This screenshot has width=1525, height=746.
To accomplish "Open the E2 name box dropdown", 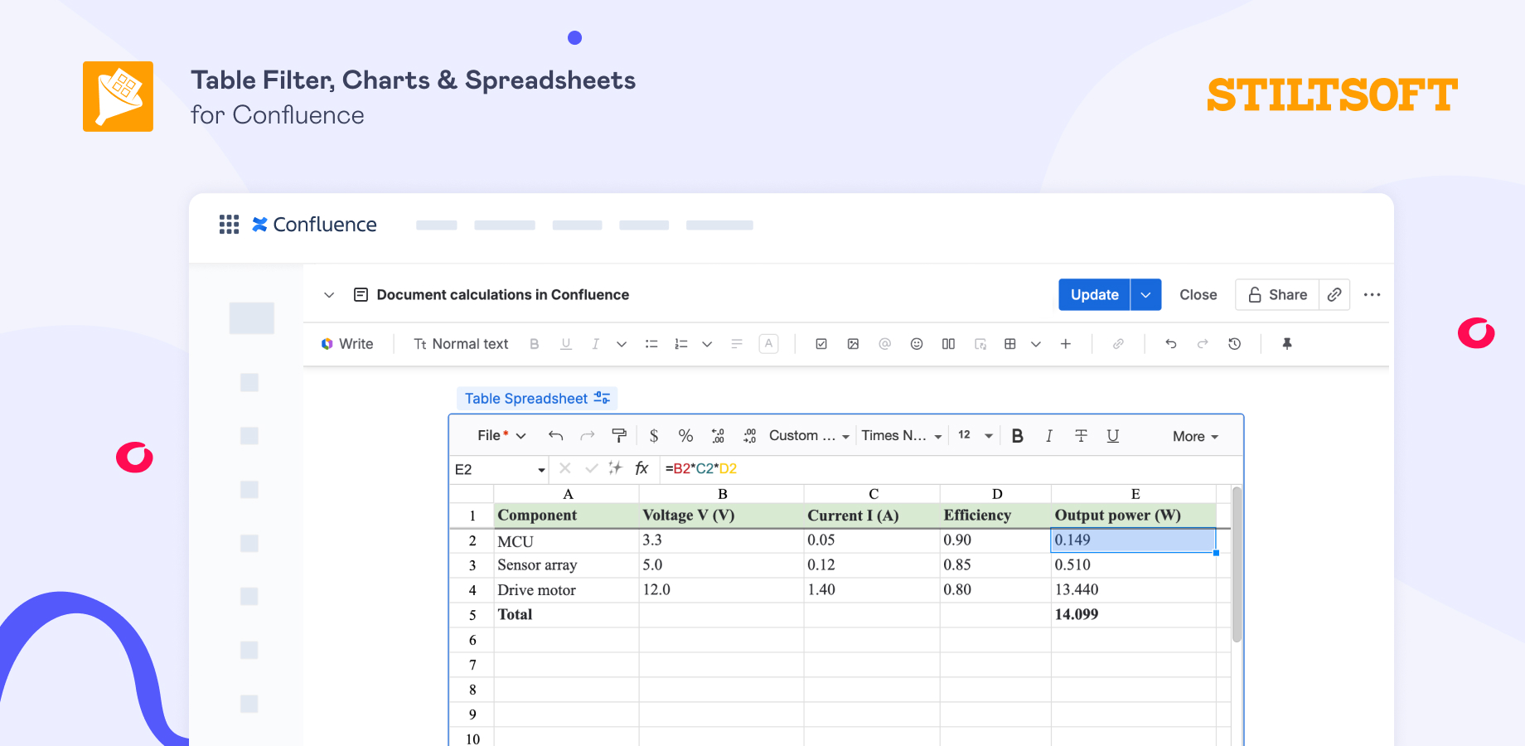I will (x=541, y=470).
